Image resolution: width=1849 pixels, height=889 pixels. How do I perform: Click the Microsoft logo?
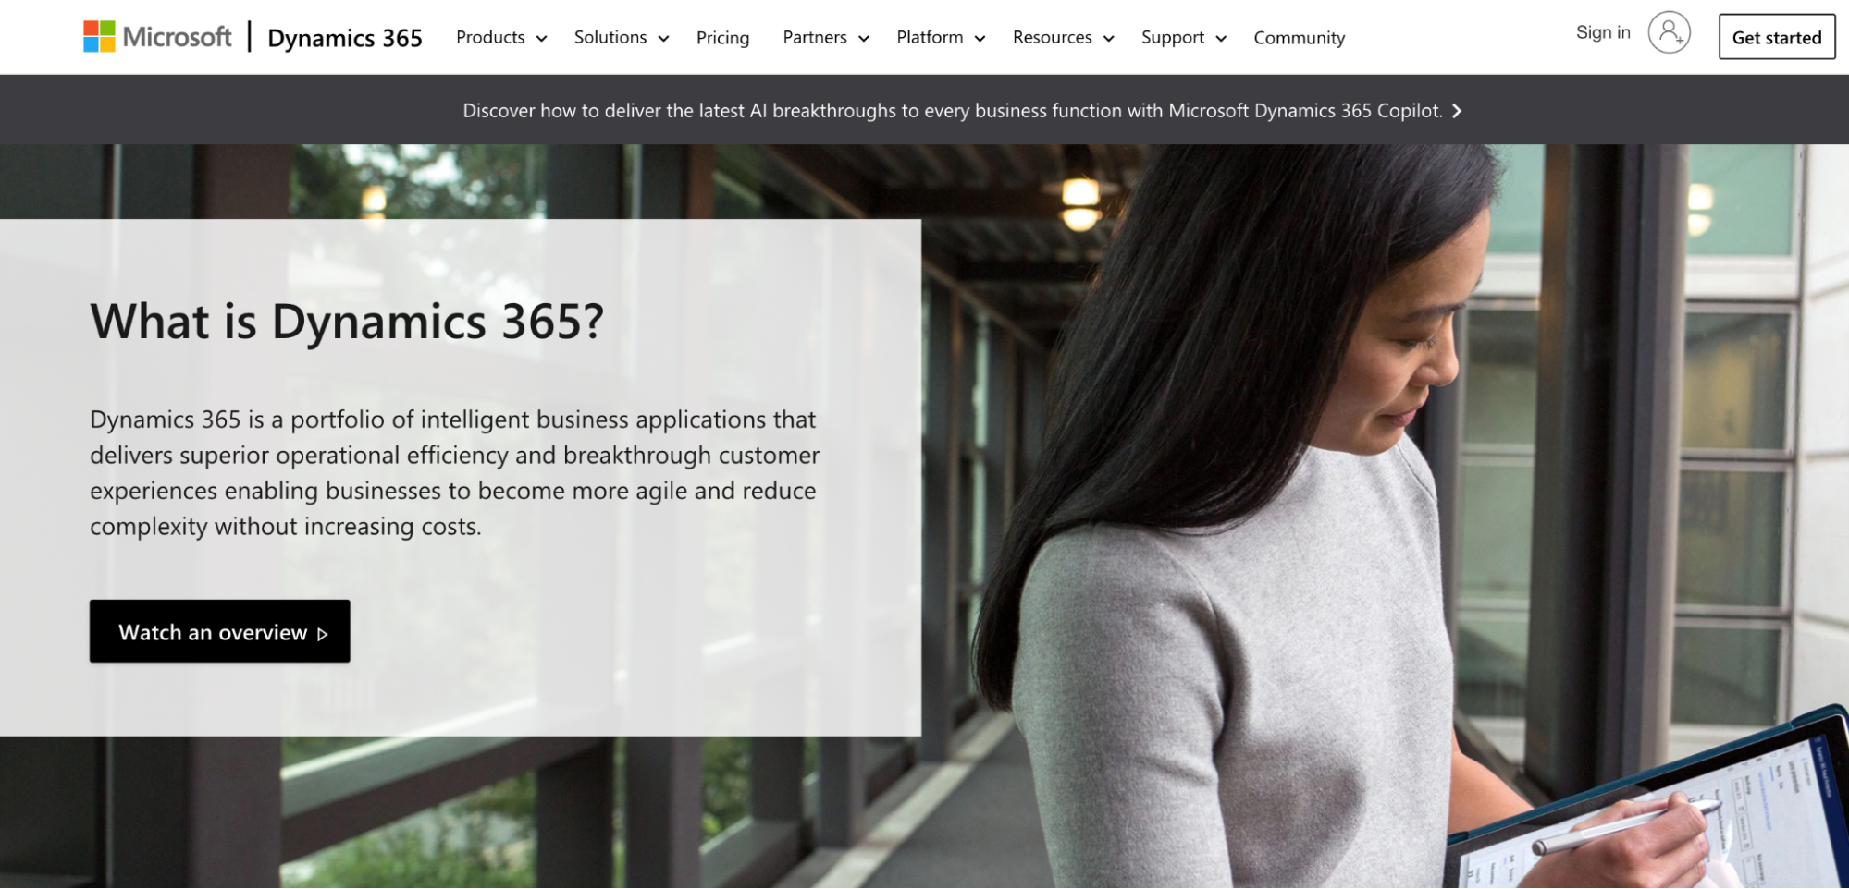pos(157,37)
